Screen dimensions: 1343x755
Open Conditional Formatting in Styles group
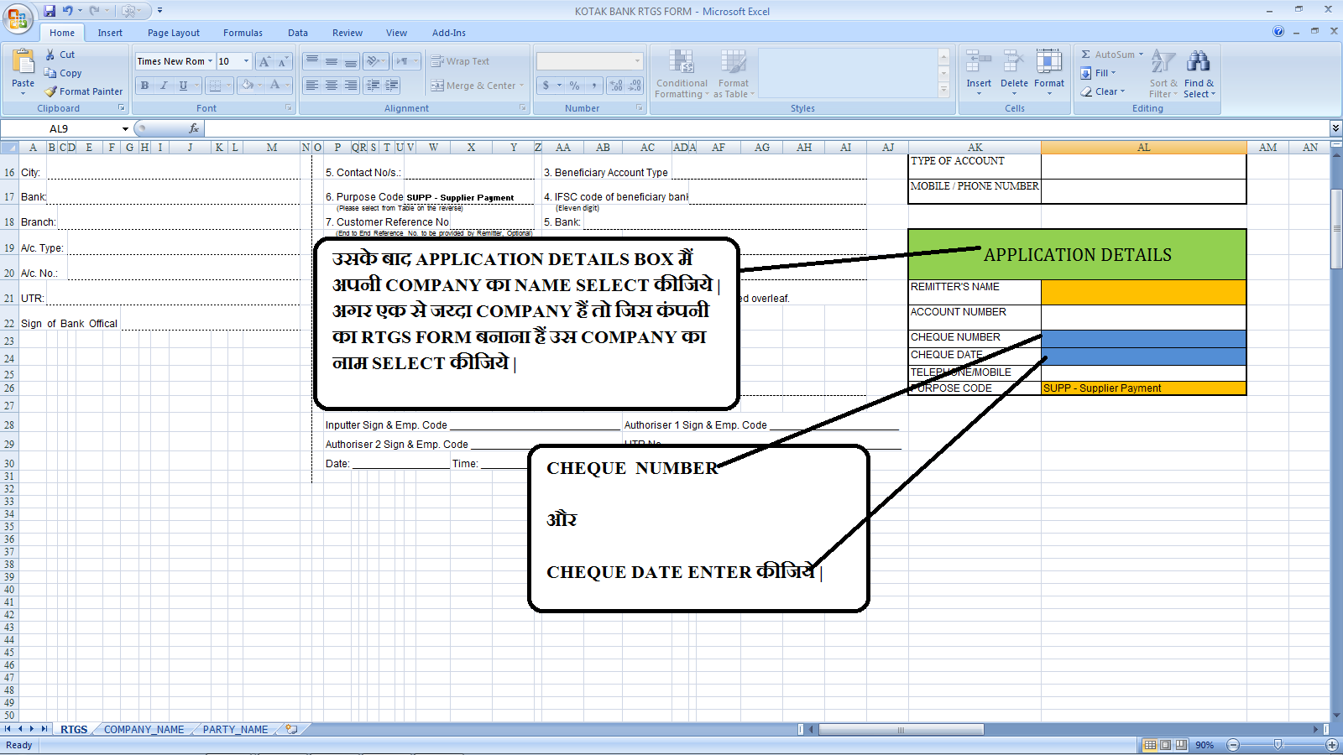[x=682, y=74]
